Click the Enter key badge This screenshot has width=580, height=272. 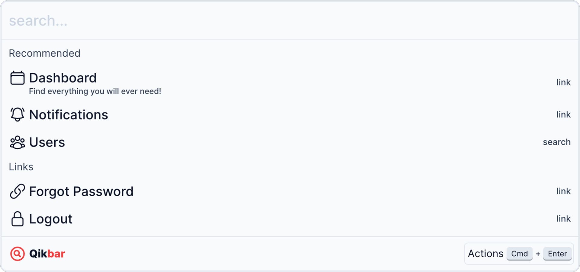pos(557,254)
